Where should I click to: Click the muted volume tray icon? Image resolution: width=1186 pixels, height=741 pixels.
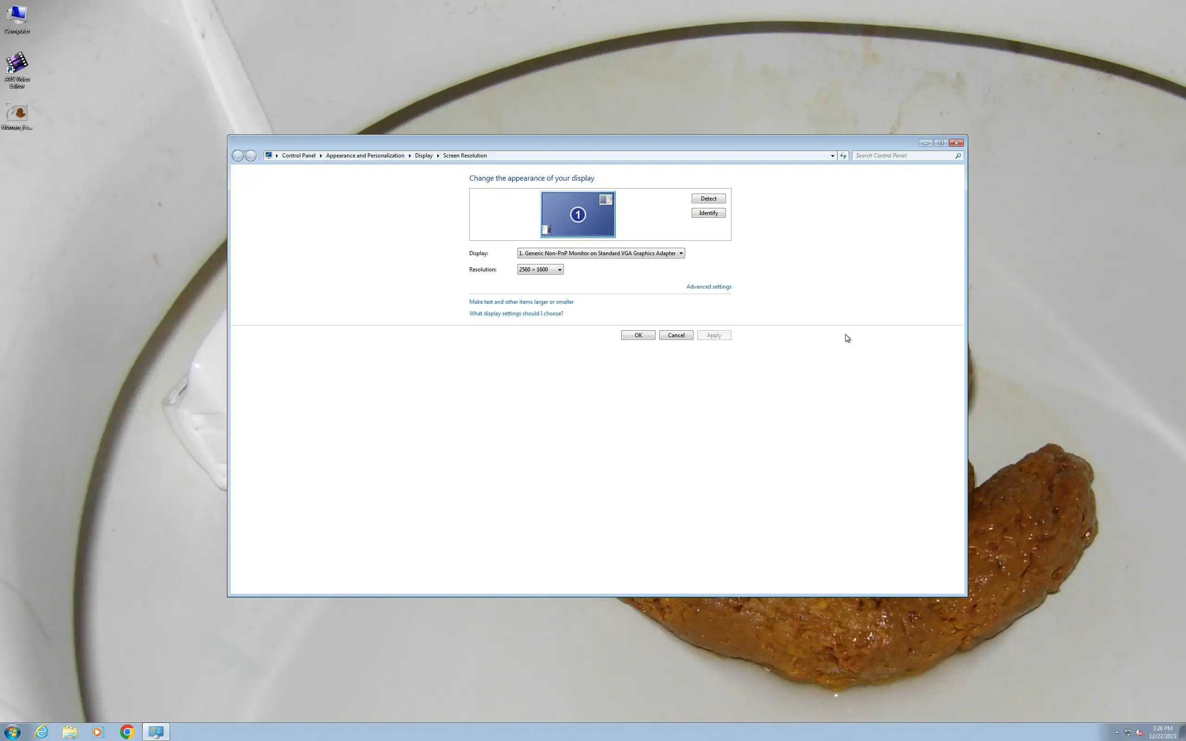pos(1140,732)
